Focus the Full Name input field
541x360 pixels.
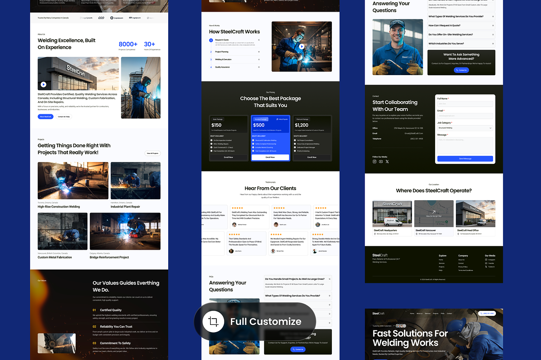(465, 104)
